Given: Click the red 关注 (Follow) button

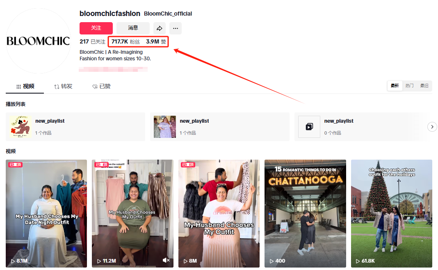Looking at the screenshot, I should [96, 28].
